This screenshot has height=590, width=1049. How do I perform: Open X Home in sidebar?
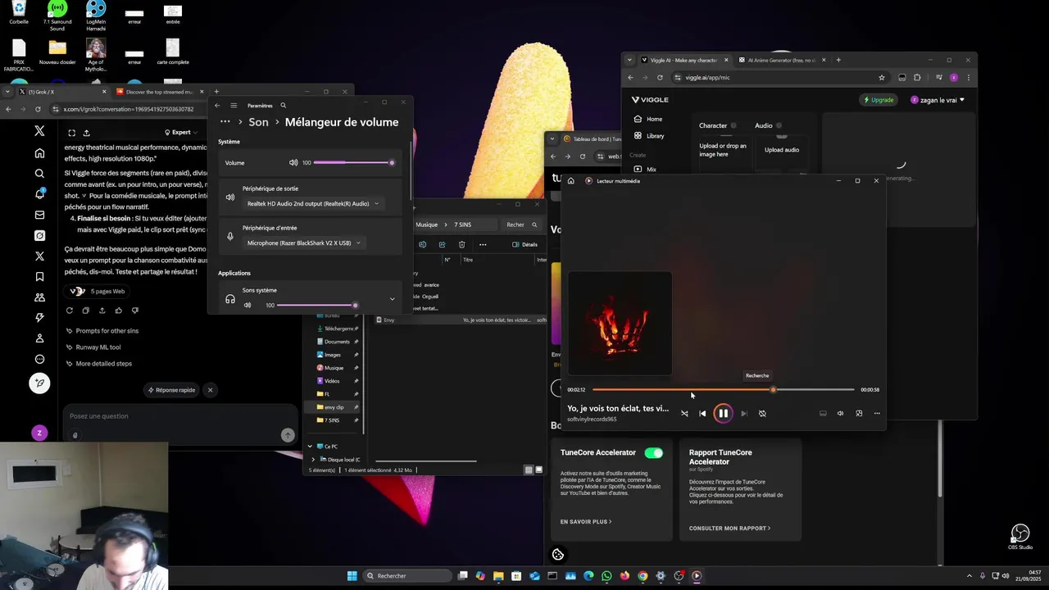coord(39,153)
